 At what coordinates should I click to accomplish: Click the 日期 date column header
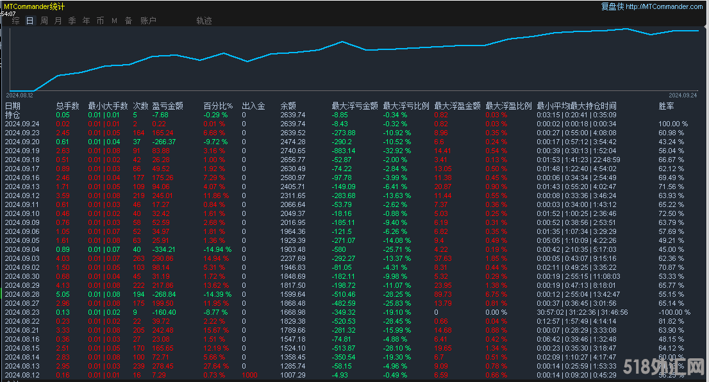coord(13,106)
